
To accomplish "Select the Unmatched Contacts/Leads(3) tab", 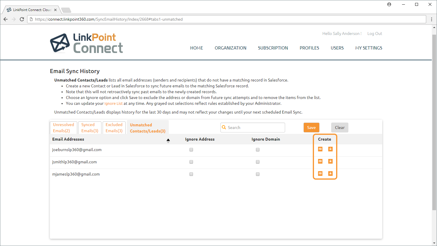I will 148,128.
